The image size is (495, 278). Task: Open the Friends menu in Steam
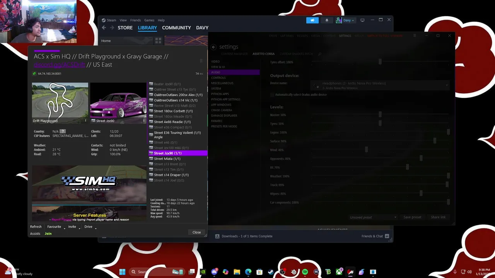(135, 20)
